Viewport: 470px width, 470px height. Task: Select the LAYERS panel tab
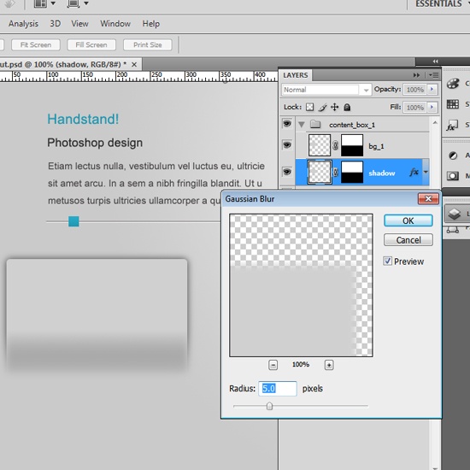click(x=296, y=75)
